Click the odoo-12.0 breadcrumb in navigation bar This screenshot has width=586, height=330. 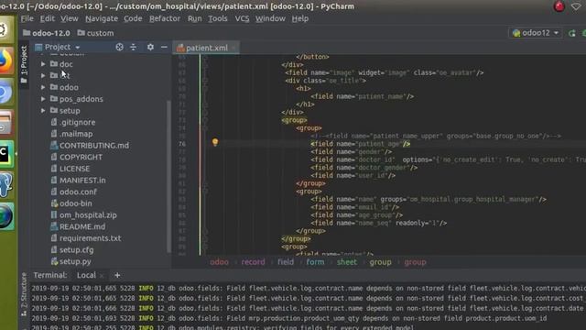[x=47, y=33]
